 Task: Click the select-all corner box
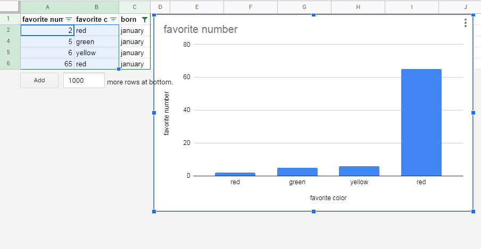click(x=10, y=7)
